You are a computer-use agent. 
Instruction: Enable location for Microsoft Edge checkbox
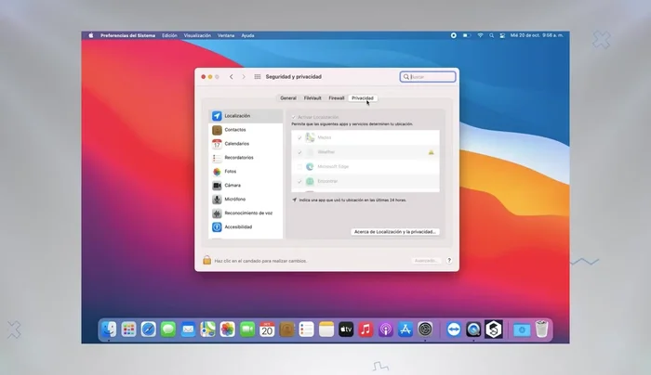pos(299,166)
